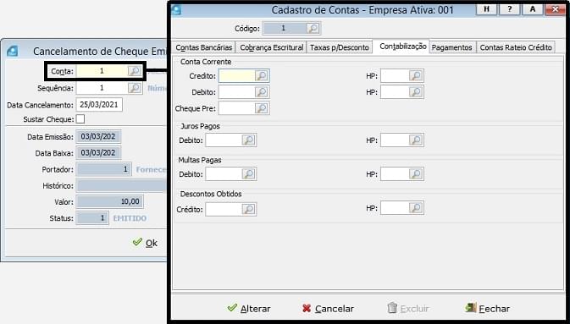Click search icon for Conta Corrente Credito

coord(262,76)
